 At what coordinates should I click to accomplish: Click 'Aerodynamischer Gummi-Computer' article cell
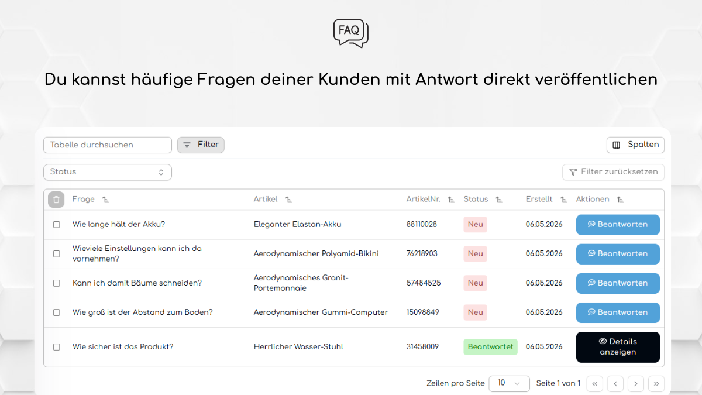click(x=321, y=312)
